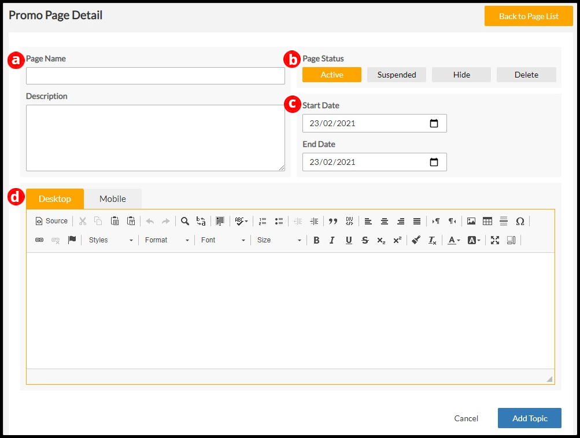Image resolution: width=580 pixels, height=438 pixels.
Task: Click the Copy Formatting brush icon
Action: point(416,240)
